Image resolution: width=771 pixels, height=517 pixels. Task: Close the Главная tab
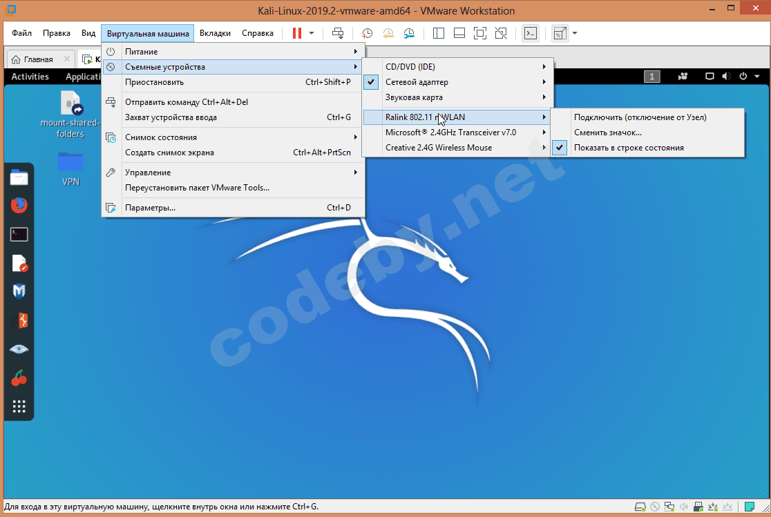(x=67, y=59)
